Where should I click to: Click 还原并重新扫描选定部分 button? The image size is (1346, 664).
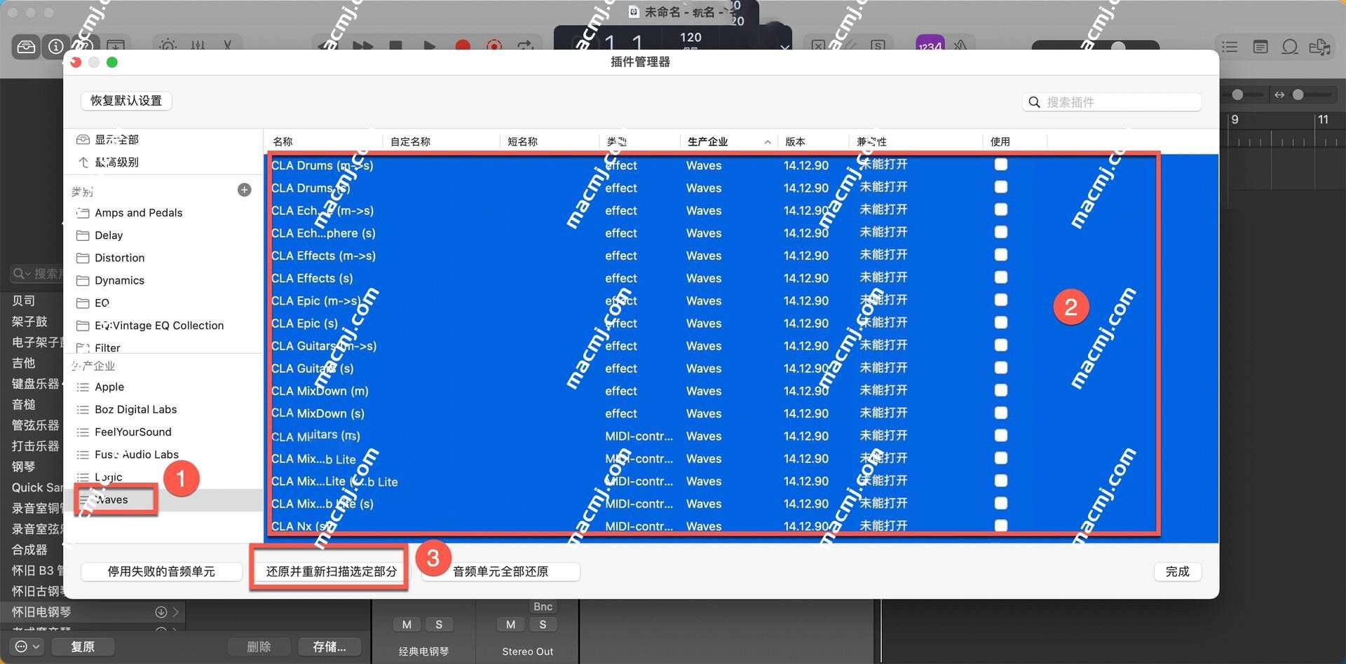[331, 572]
